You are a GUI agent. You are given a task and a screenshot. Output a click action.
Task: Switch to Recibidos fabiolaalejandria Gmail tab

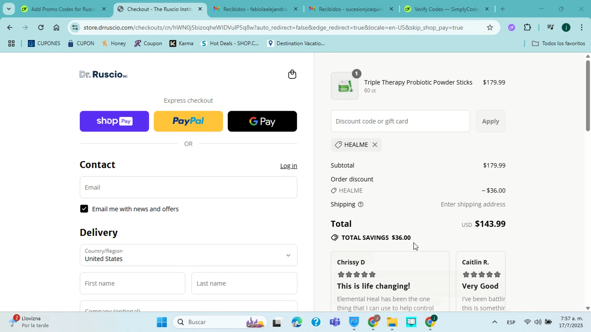(x=255, y=9)
